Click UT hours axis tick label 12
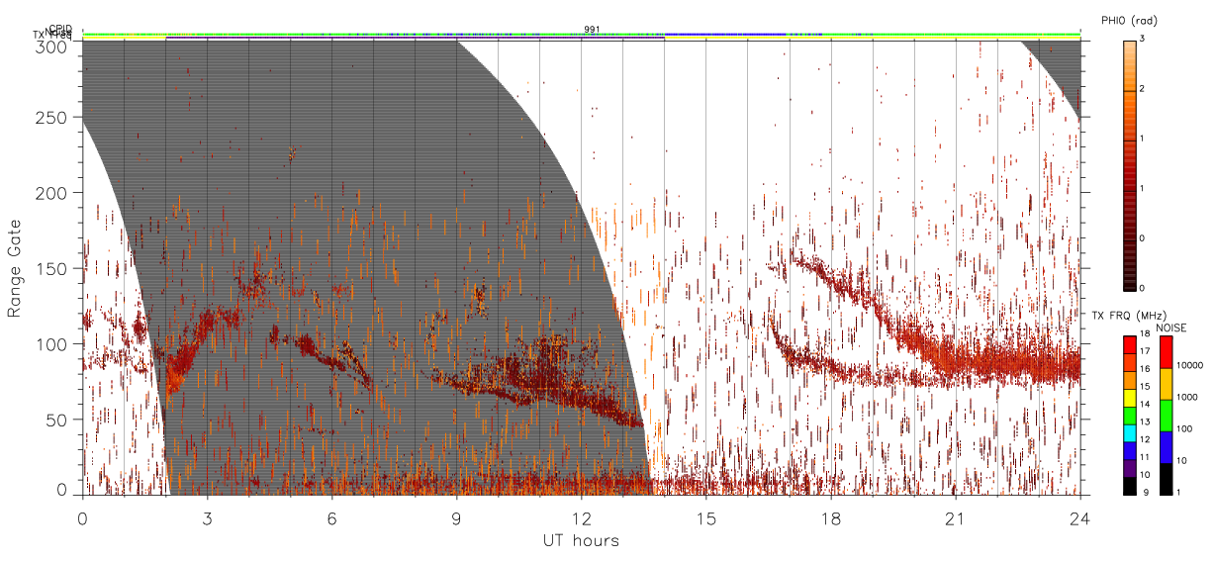Screen dimensions: 1215x561 pyautogui.click(x=581, y=517)
